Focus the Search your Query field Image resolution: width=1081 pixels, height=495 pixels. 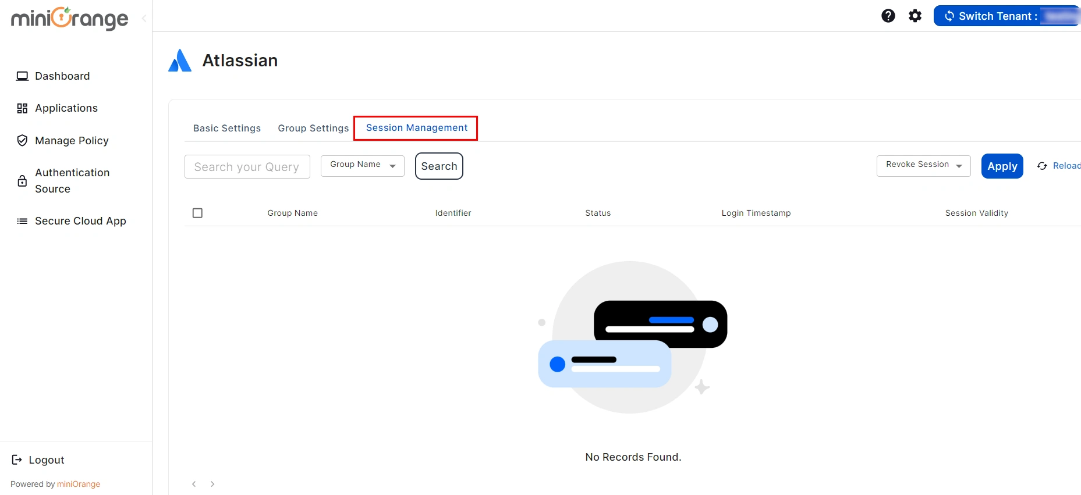tap(247, 166)
